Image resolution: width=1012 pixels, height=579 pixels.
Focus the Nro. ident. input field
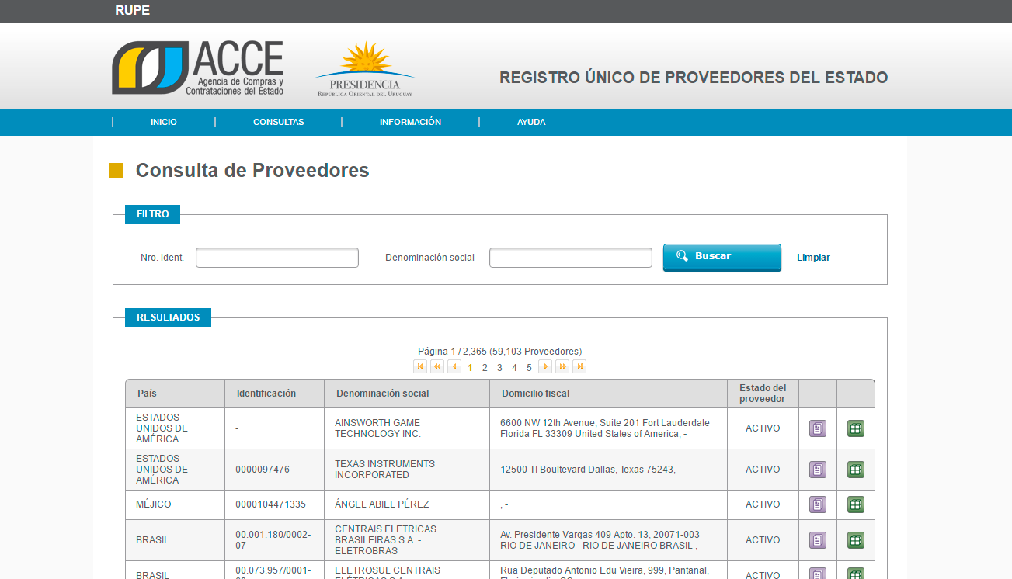point(277,258)
